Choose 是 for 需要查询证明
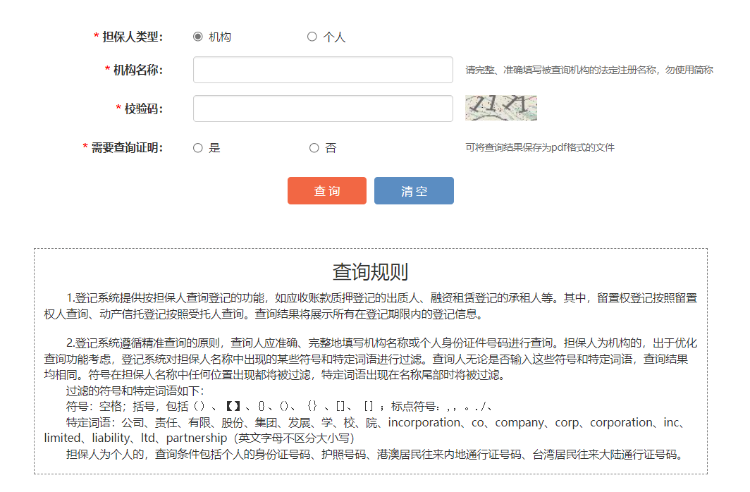The width and height of the screenshot is (750, 492). point(198,147)
